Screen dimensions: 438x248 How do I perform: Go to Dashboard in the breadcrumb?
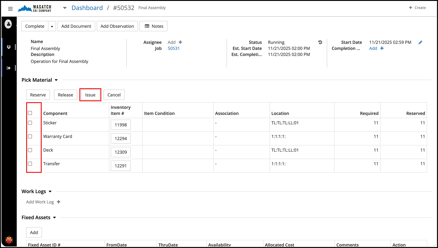(87, 8)
